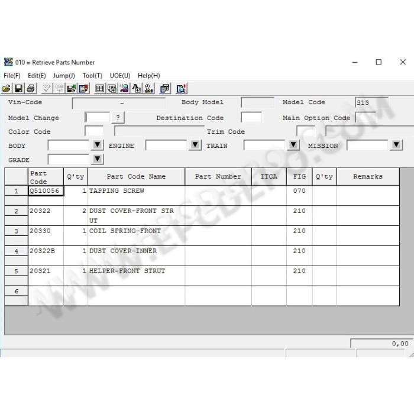The image size is (414, 414).
Task: Click the question mark over car icon
Action: coord(148,89)
